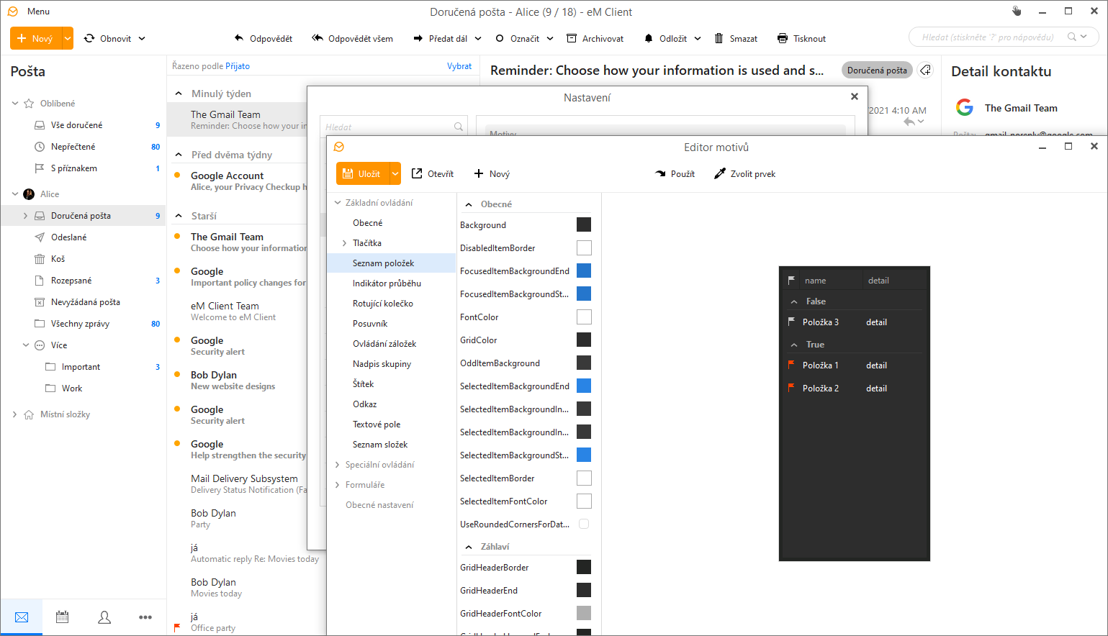
Task: Click the Apply (Použít) arrow icon
Action: point(660,173)
